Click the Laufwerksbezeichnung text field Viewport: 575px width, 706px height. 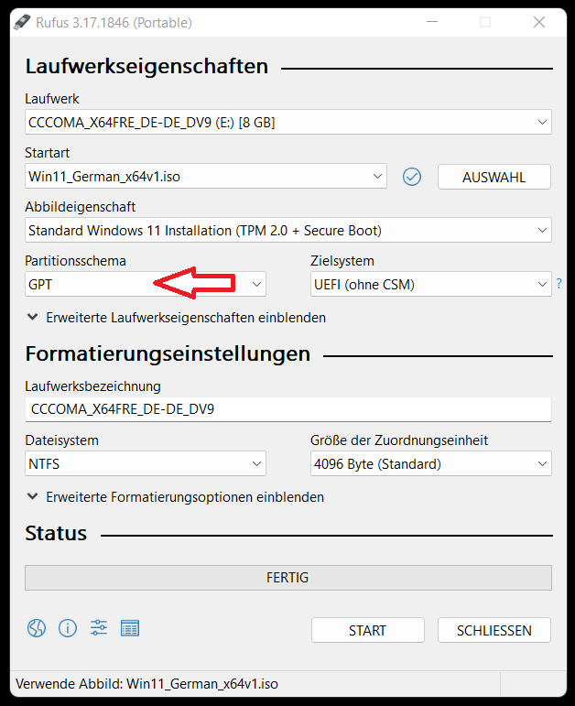pyautogui.click(x=288, y=409)
